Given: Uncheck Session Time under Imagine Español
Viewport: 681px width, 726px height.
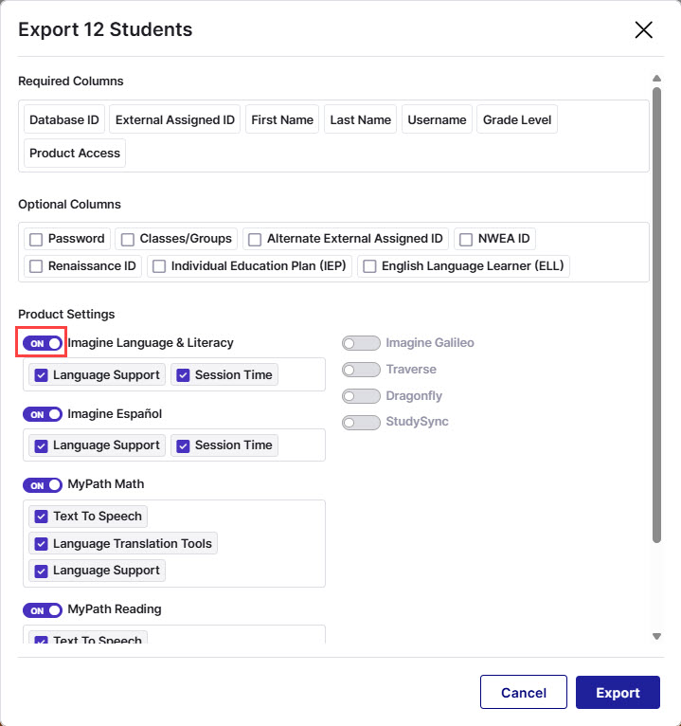Looking at the screenshot, I should 183,445.
